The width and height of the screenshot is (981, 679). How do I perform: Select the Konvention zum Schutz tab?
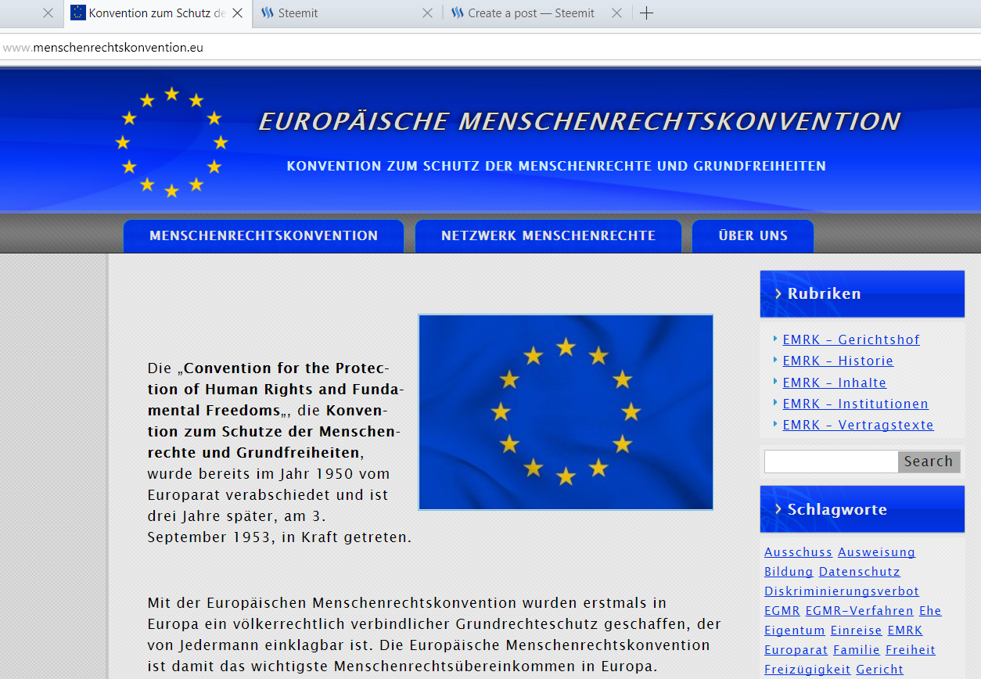(x=156, y=13)
